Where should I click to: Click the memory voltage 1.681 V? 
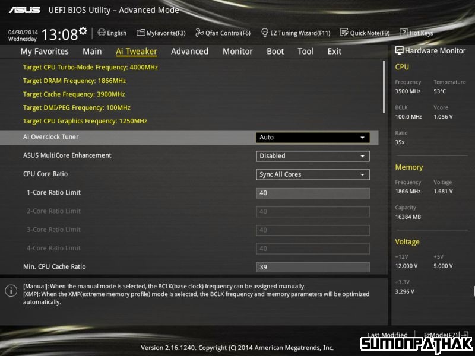coord(443,191)
